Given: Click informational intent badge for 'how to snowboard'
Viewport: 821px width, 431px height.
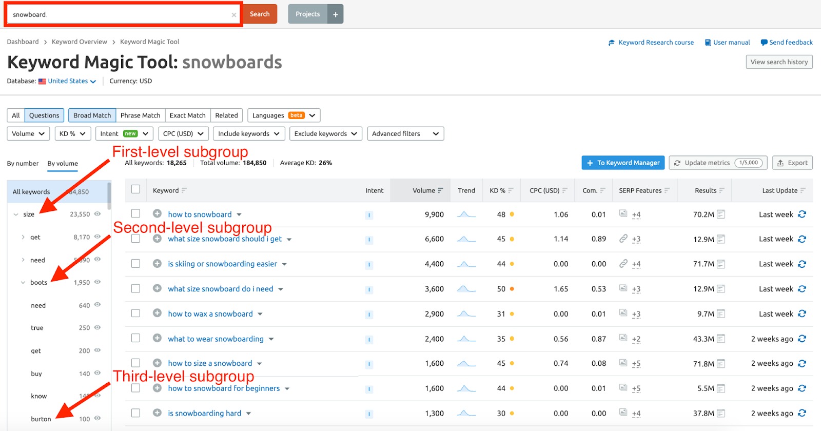Looking at the screenshot, I should (x=369, y=215).
